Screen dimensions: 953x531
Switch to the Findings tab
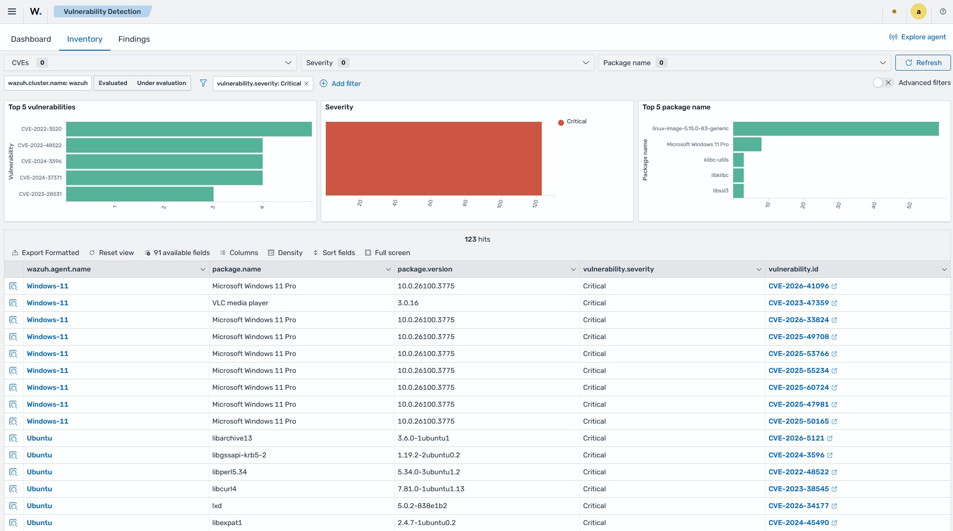[x=134, y=39]
